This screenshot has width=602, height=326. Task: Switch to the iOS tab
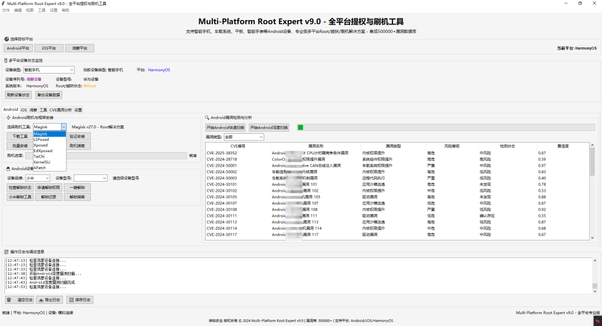pos(24,110)
